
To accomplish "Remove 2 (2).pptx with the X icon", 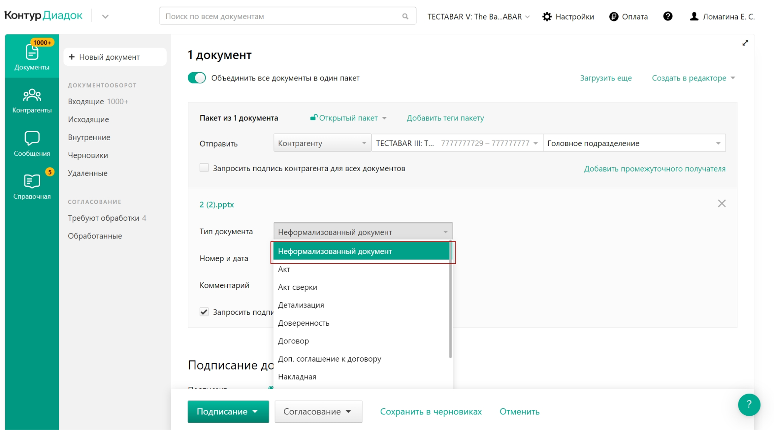I will coord(721,204).
